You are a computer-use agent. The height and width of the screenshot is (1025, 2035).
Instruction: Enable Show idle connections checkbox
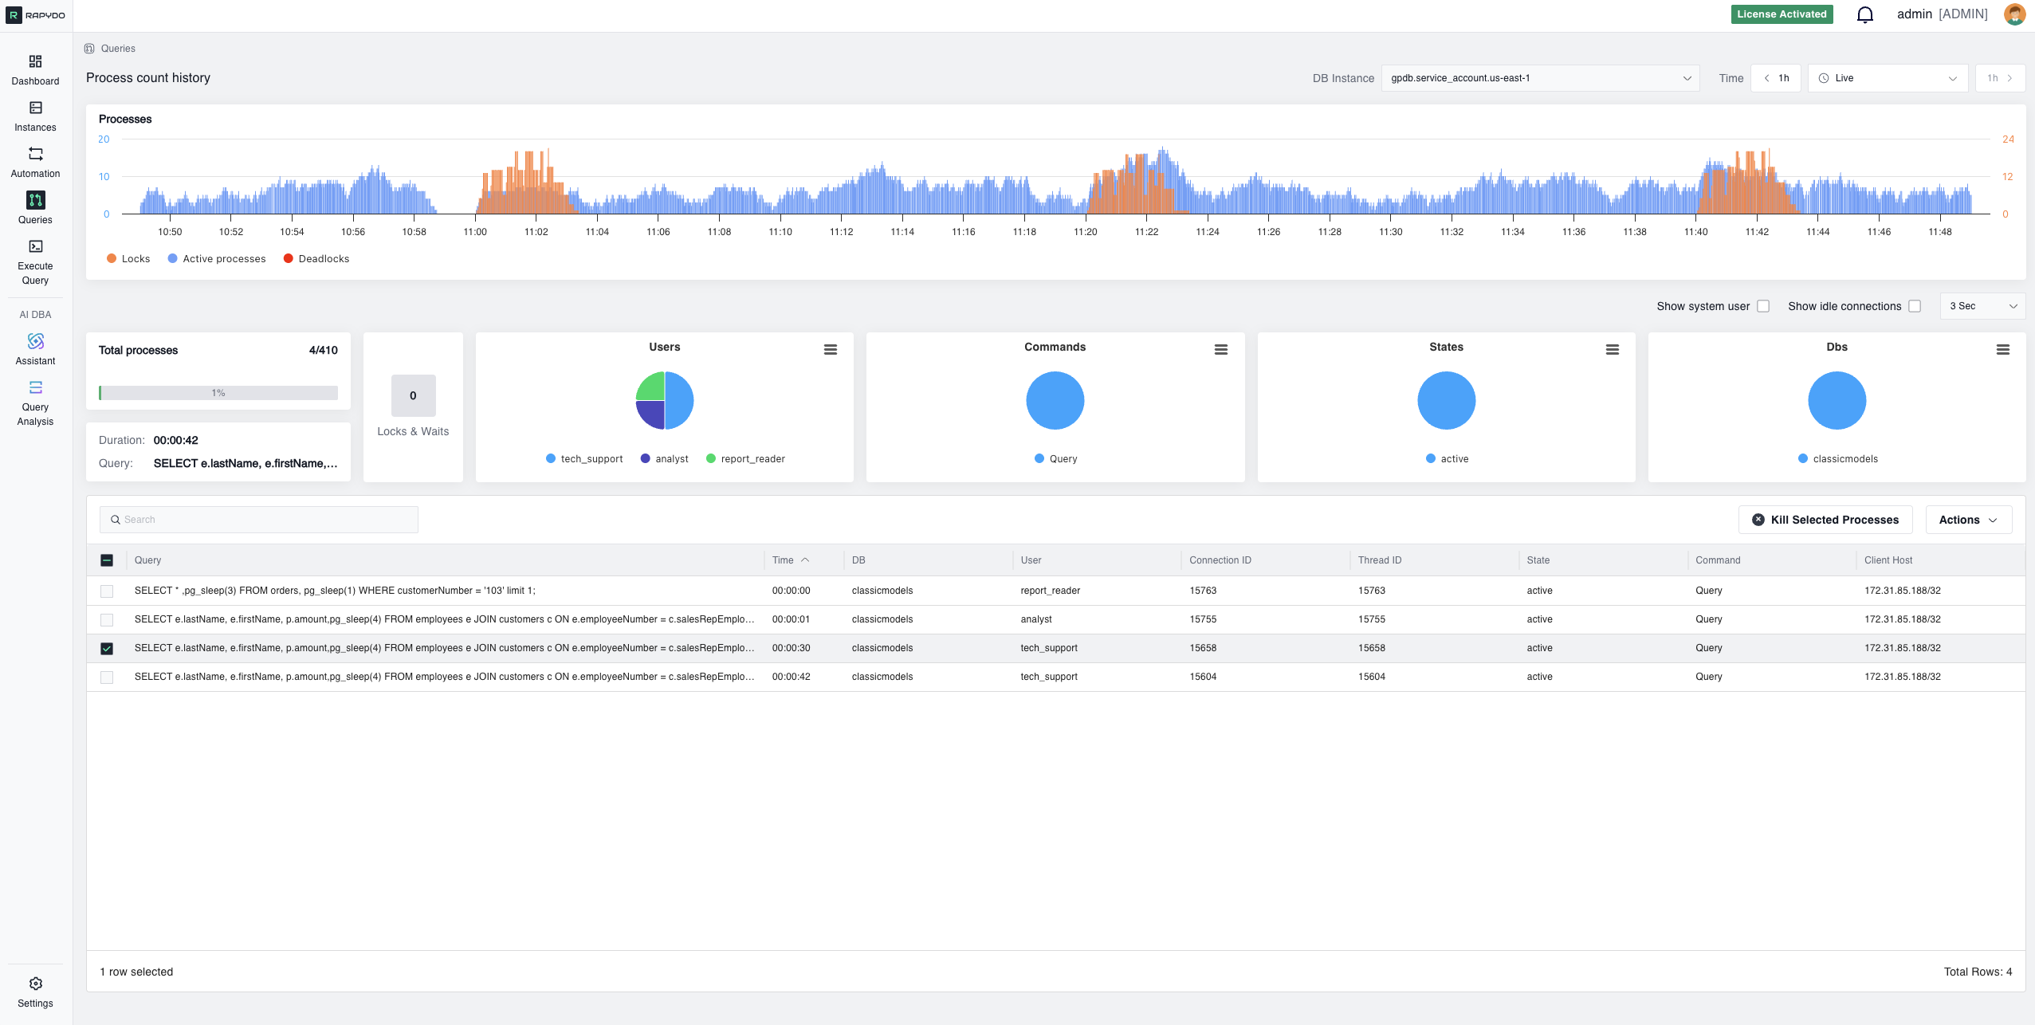point(1915,306)
